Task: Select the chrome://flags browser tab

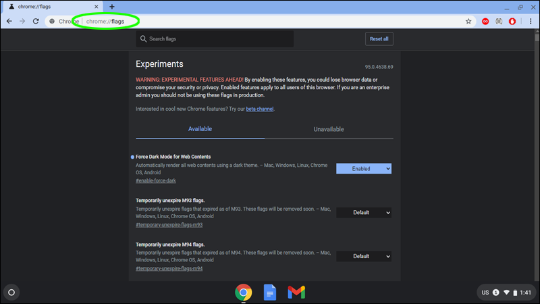Action: point(52,7)
